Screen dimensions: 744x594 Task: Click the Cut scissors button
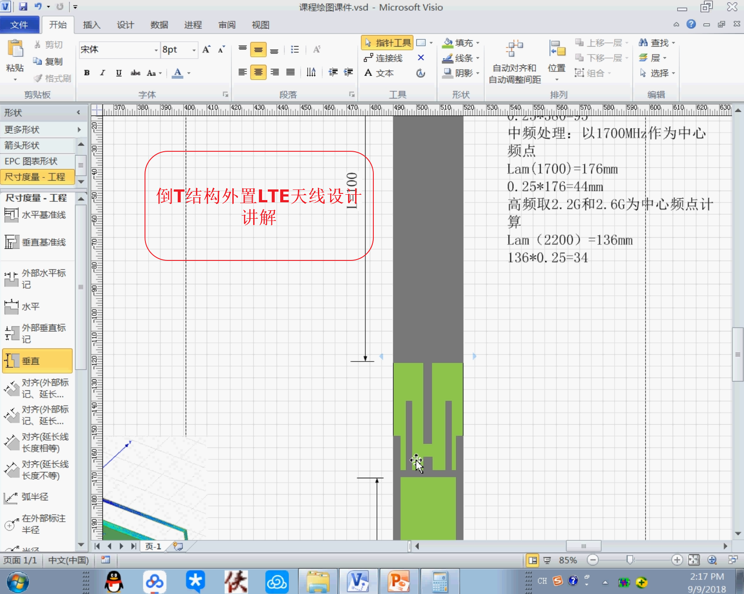click(48, 45)
